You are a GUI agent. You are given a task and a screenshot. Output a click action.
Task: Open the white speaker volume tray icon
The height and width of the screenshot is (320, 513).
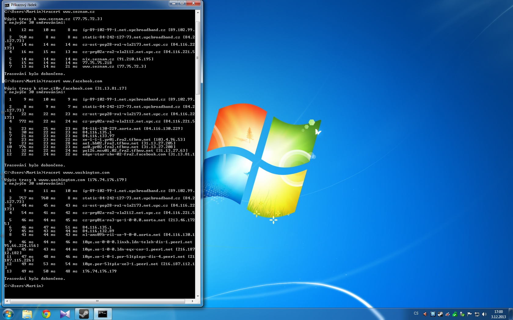(x=484, y=314)
